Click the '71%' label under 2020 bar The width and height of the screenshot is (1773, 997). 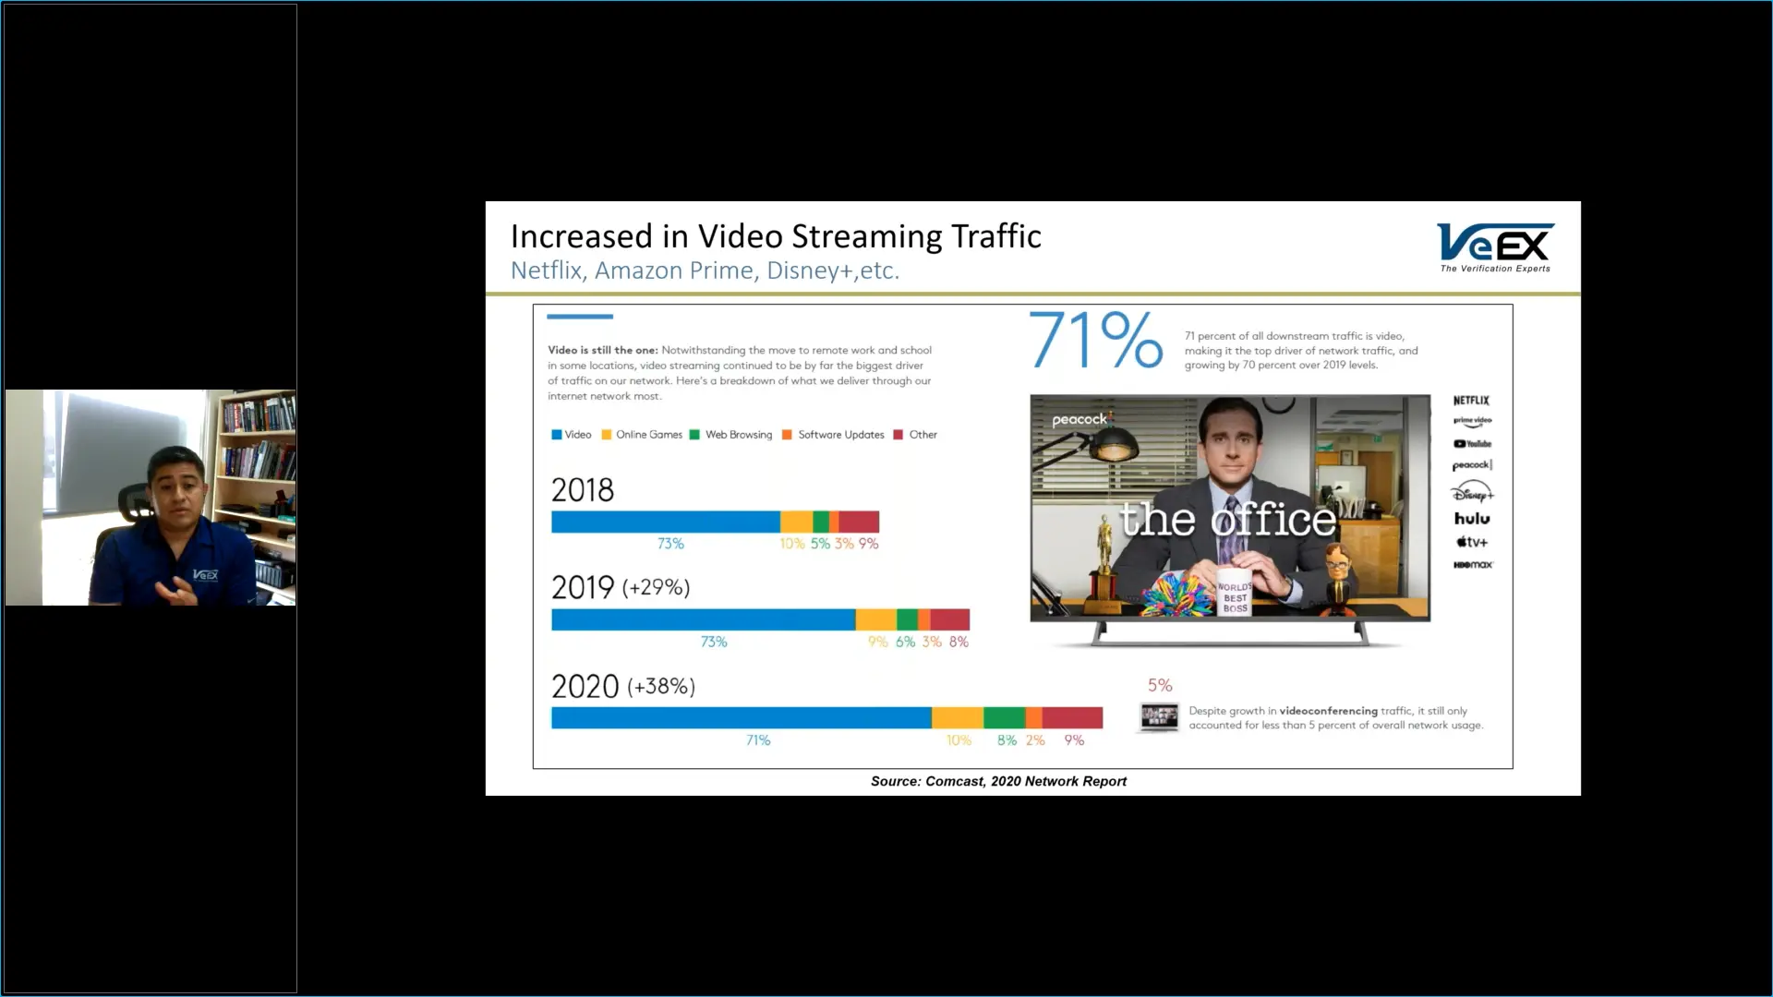(758, 740)
